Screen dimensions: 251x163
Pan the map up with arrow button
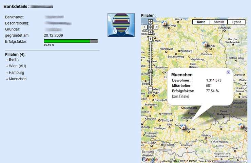click(150, 22)
